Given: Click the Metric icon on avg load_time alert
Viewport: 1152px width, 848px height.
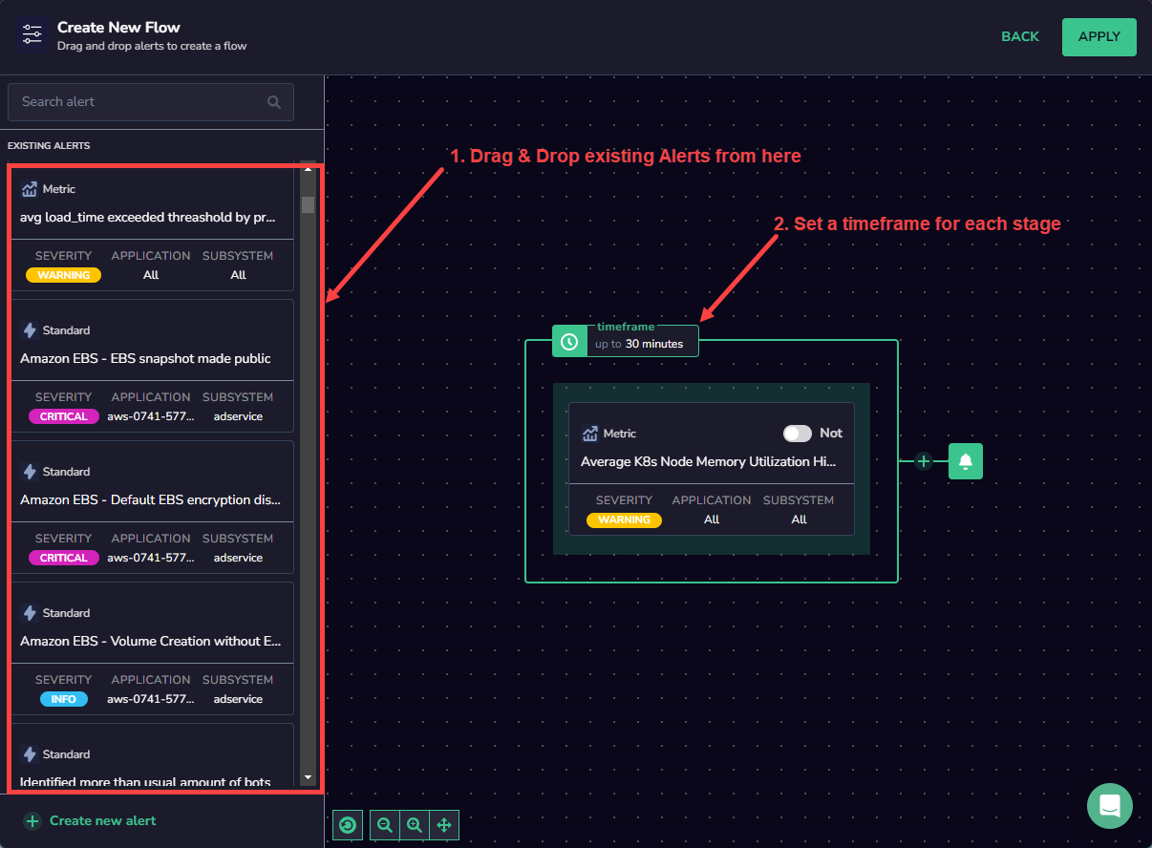Looking at the screenshot, I should coord(30,189).
